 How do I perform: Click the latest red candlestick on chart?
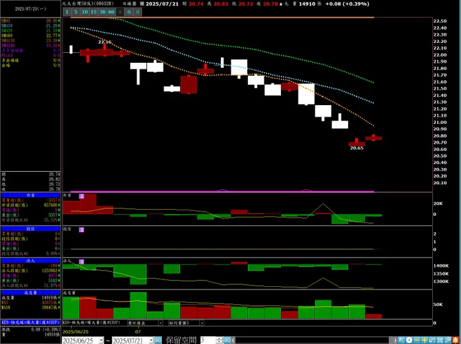coord(373,138)
